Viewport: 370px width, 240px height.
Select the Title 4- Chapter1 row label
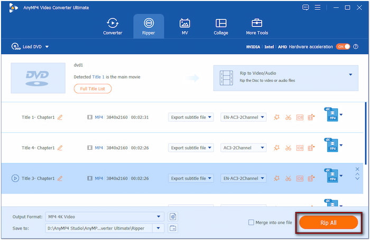pyautogui.click(x=38, y=148)
